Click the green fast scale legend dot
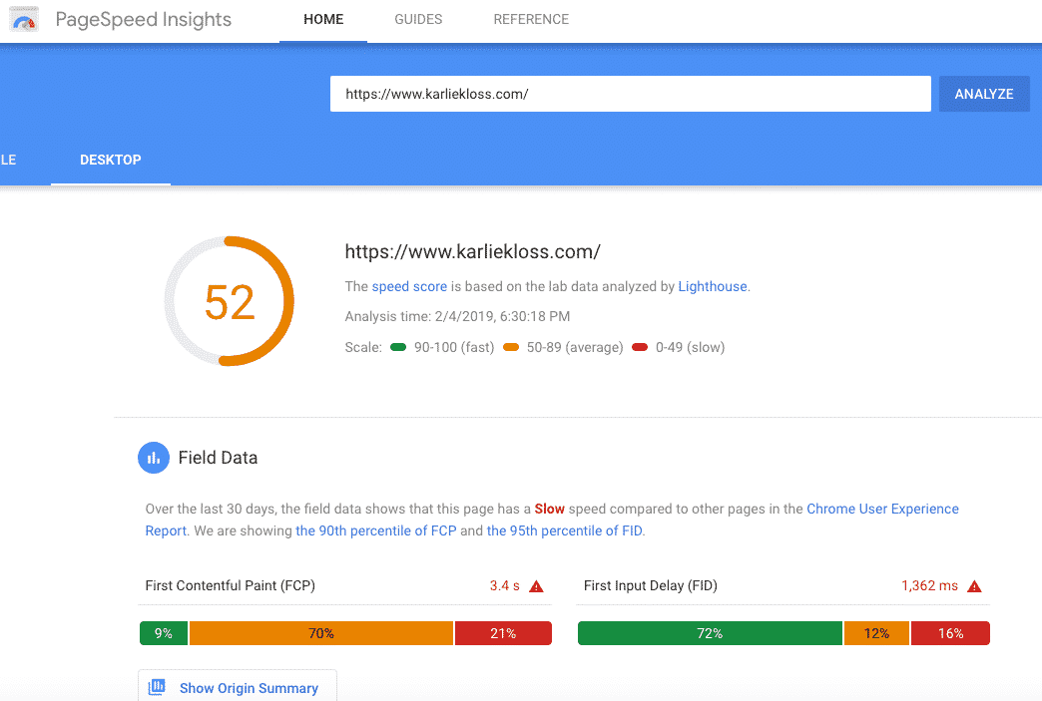Image resolution: width=1042 pixels, height=701 pixels. click(x=398, y=347)
